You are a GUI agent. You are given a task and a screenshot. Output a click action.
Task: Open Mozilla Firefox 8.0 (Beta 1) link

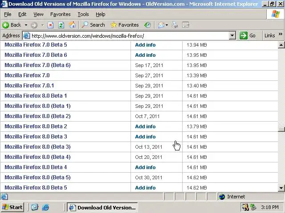click(x=37, y=106)
